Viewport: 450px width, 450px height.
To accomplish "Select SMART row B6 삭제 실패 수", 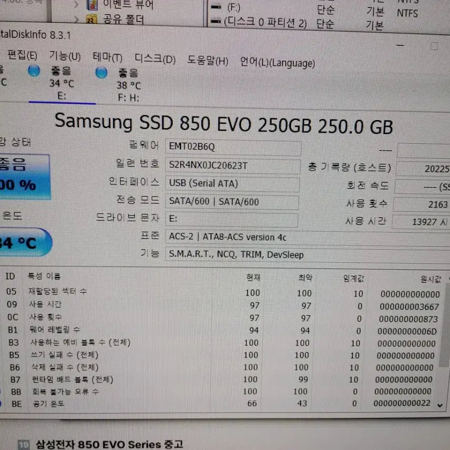I will coord(223,367).
